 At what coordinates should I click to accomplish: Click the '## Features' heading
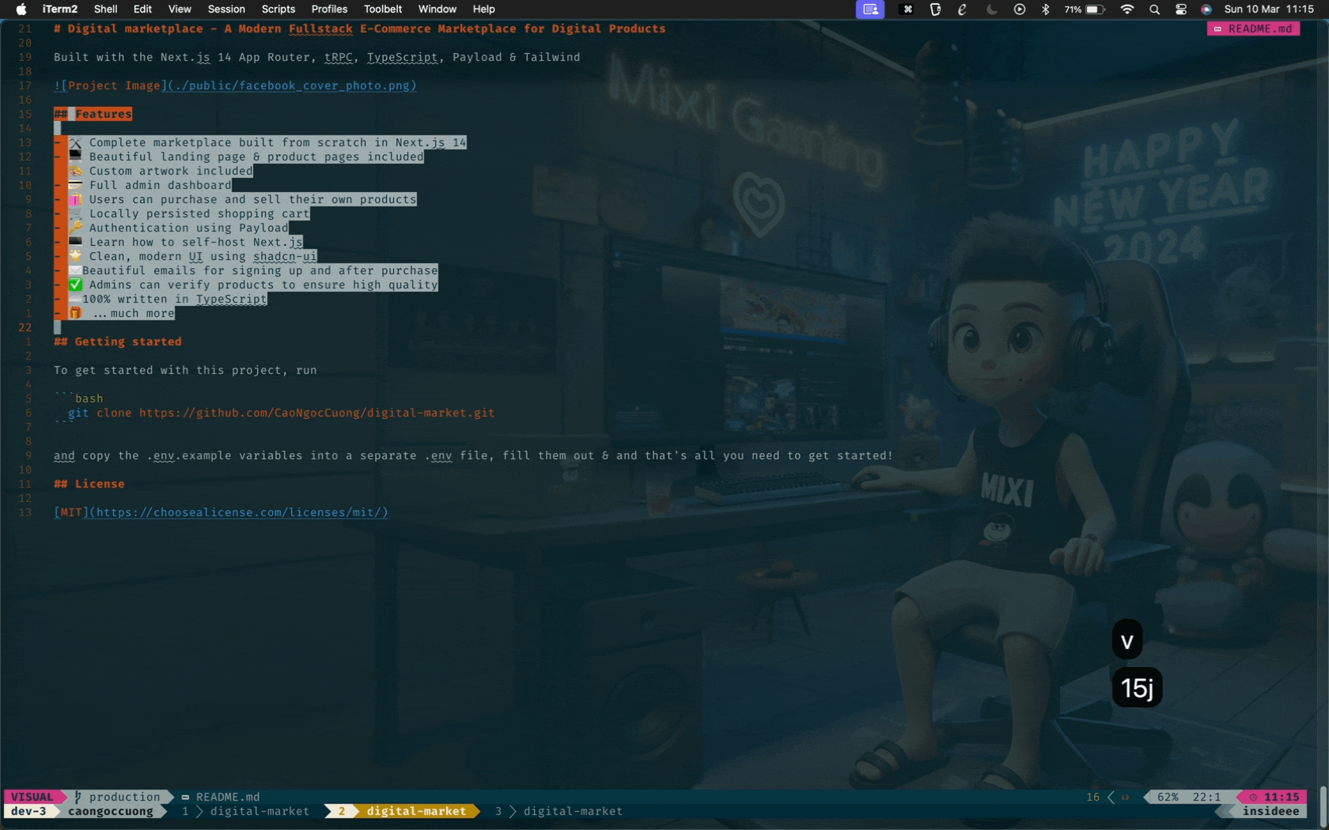93,114
